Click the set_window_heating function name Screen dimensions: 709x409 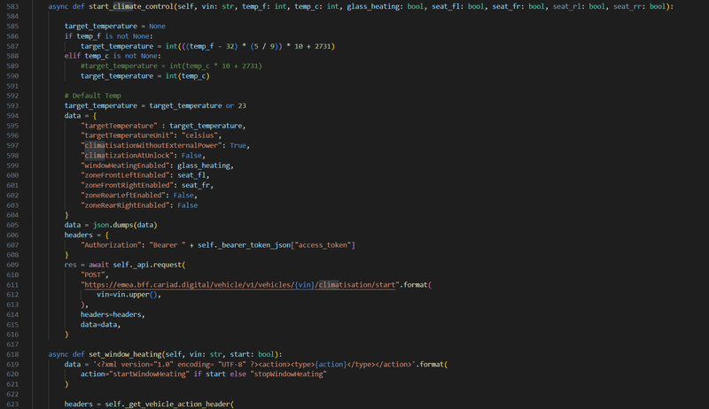(x=125, y=354)
